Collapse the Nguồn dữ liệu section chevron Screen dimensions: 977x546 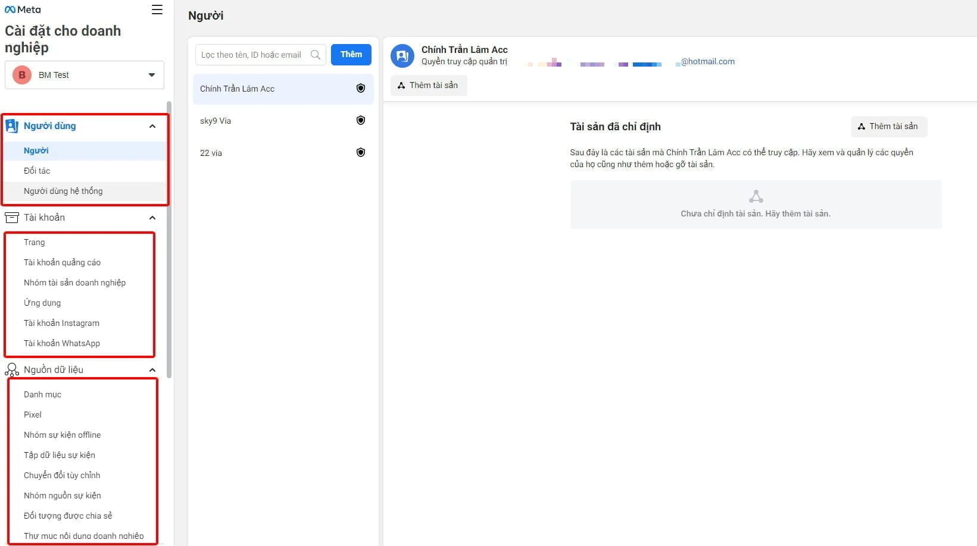tap(152, 370)
